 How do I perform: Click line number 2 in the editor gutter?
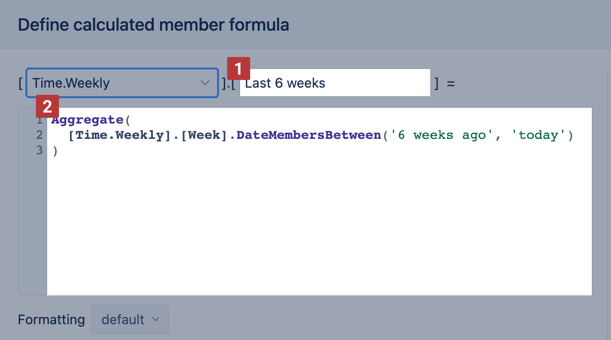pos(39,135)
